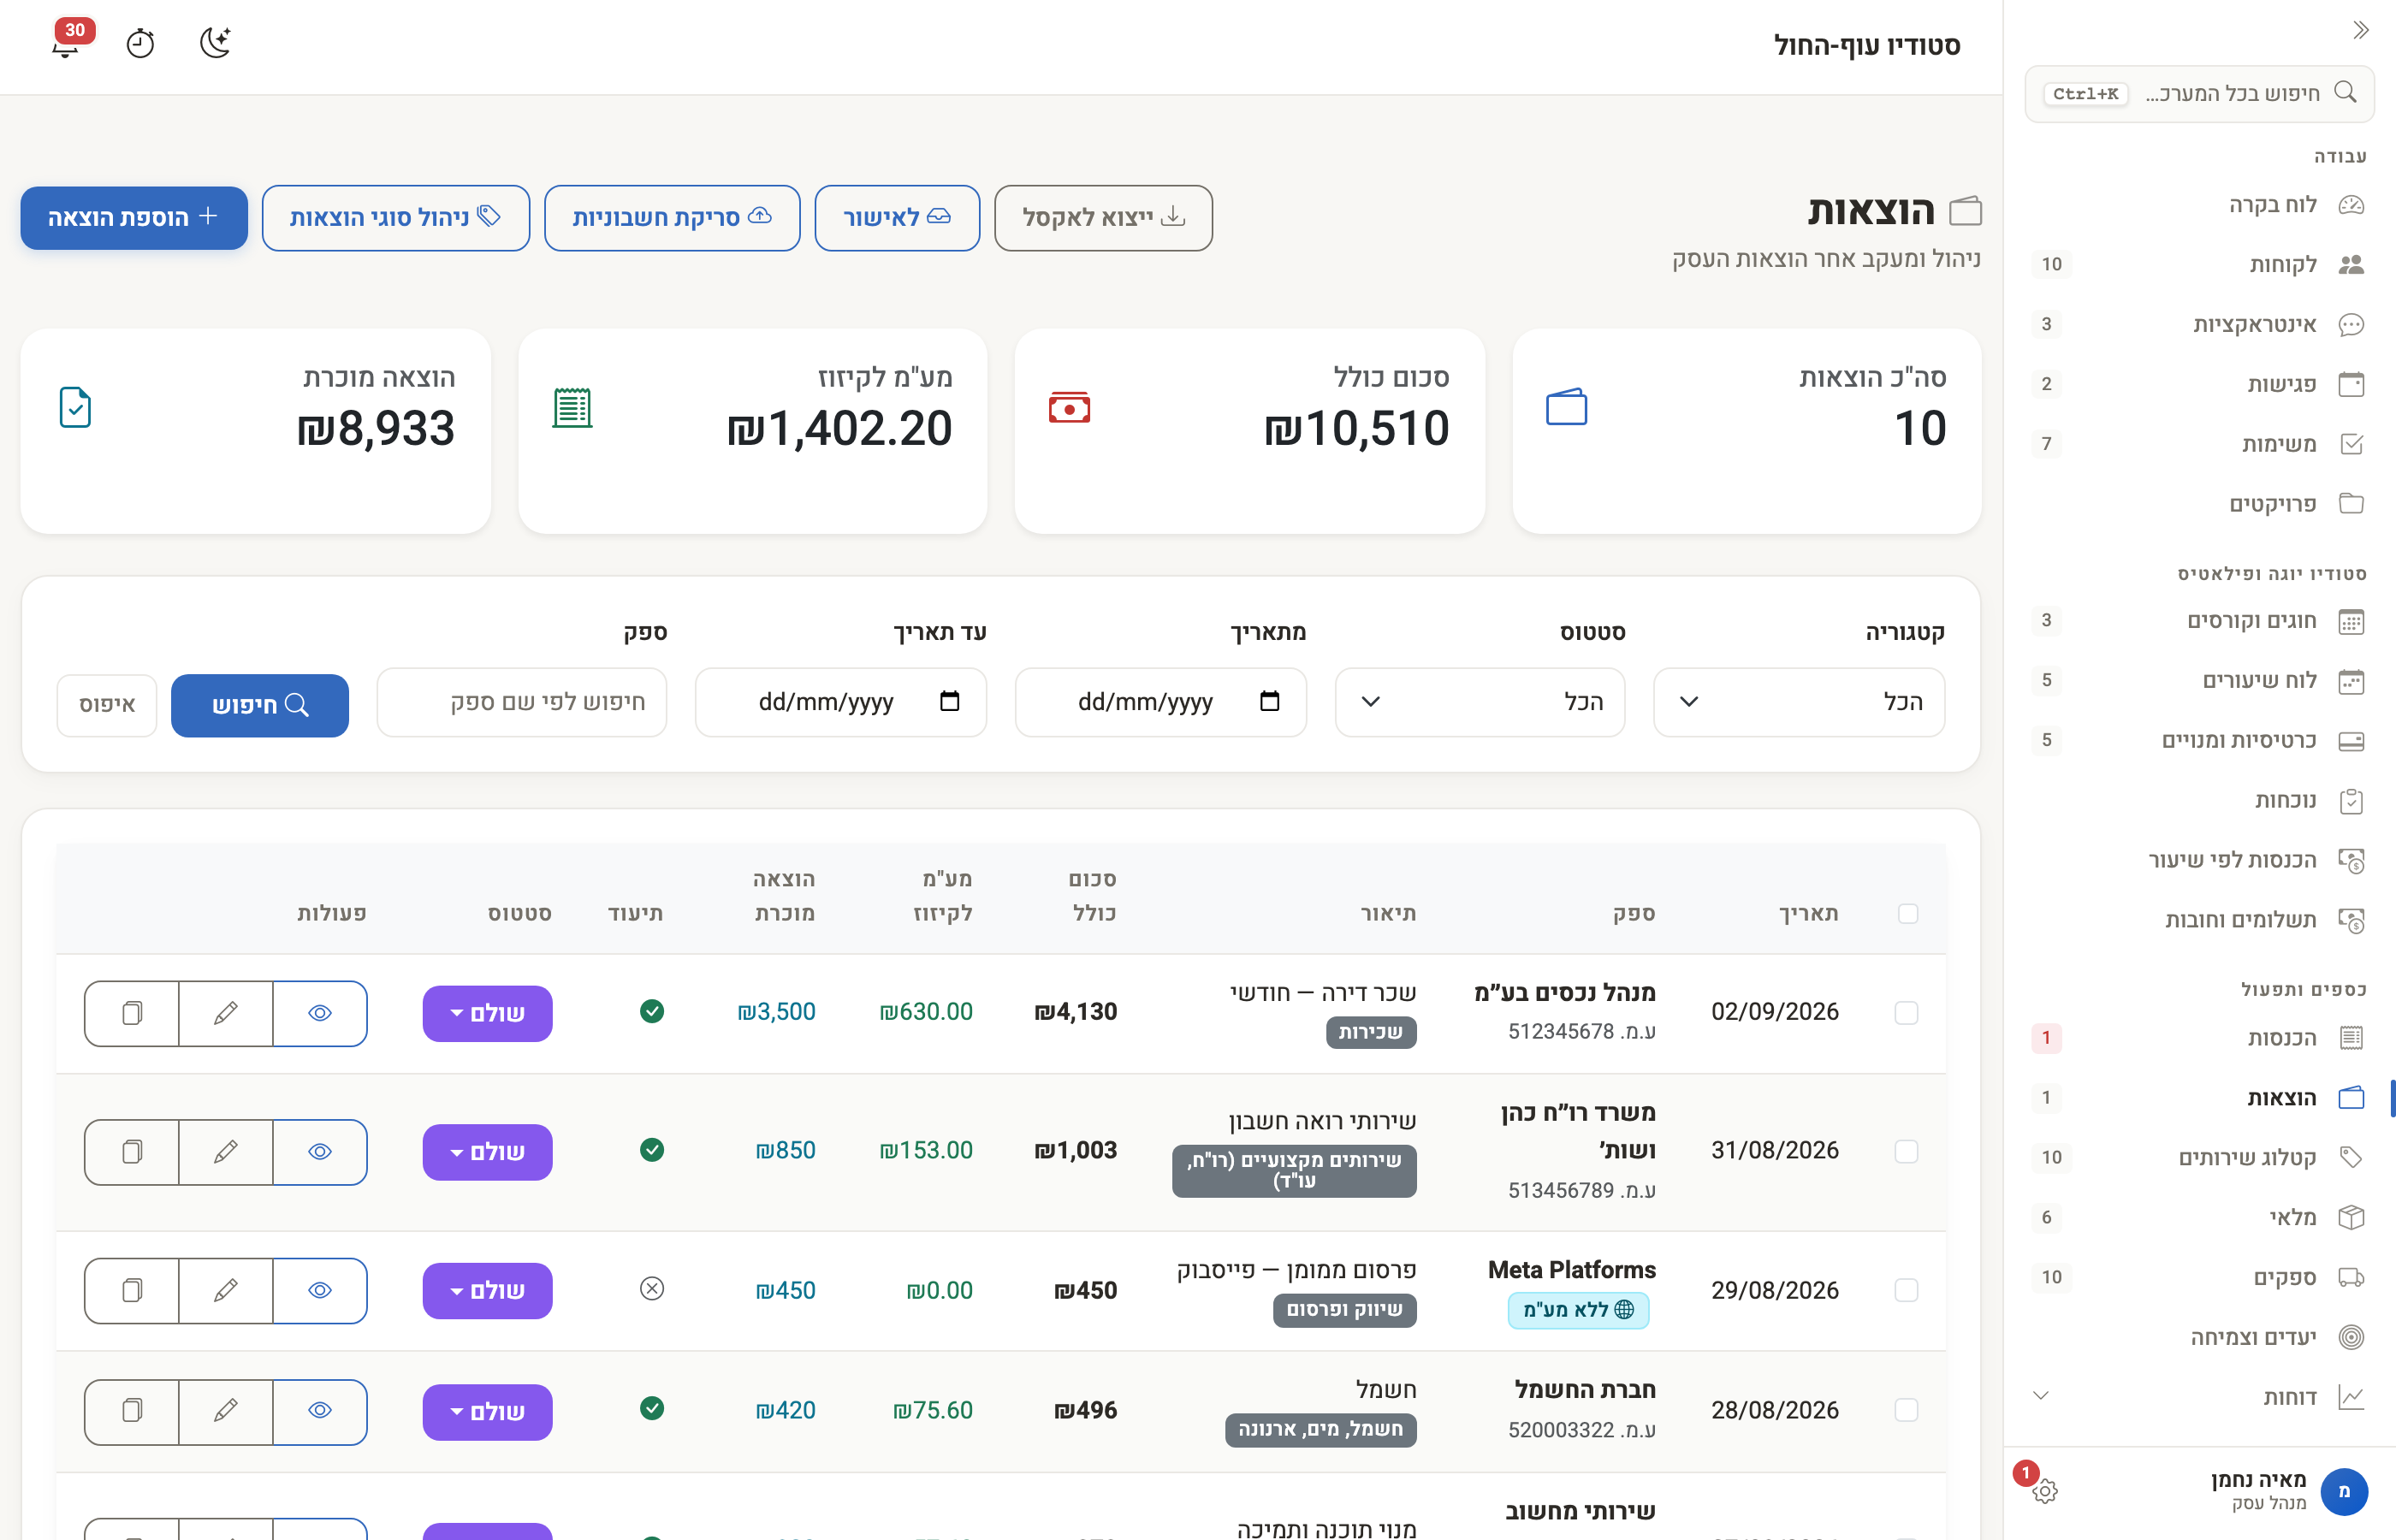
Task: Duplicate the חברת החשמל expense (copy icon)
Action: tap(132, 1411)
